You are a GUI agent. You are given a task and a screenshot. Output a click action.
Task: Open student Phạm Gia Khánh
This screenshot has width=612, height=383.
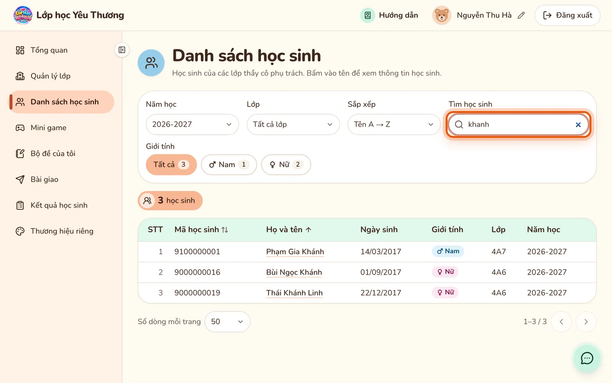point(295,252)
